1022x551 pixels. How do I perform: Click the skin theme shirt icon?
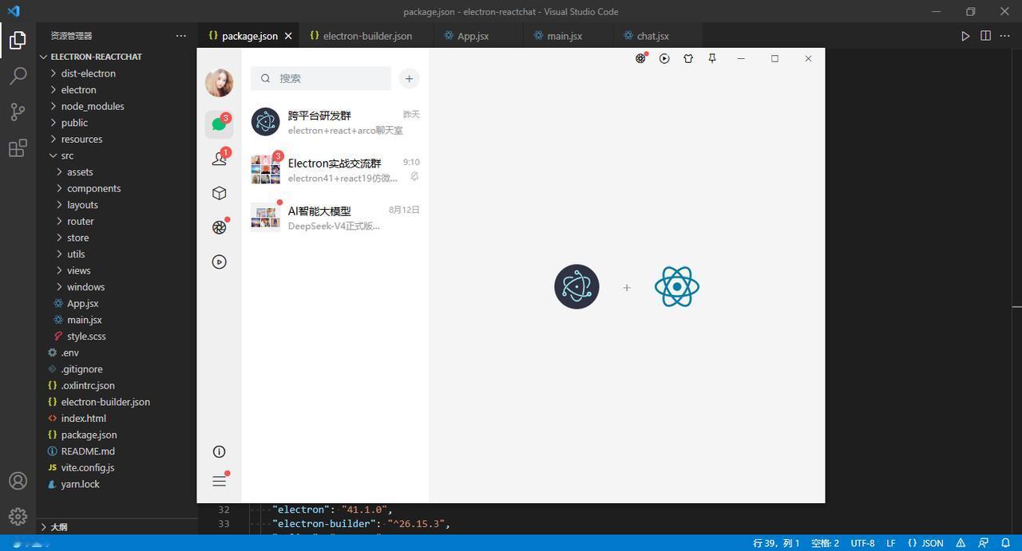[688, 58]
